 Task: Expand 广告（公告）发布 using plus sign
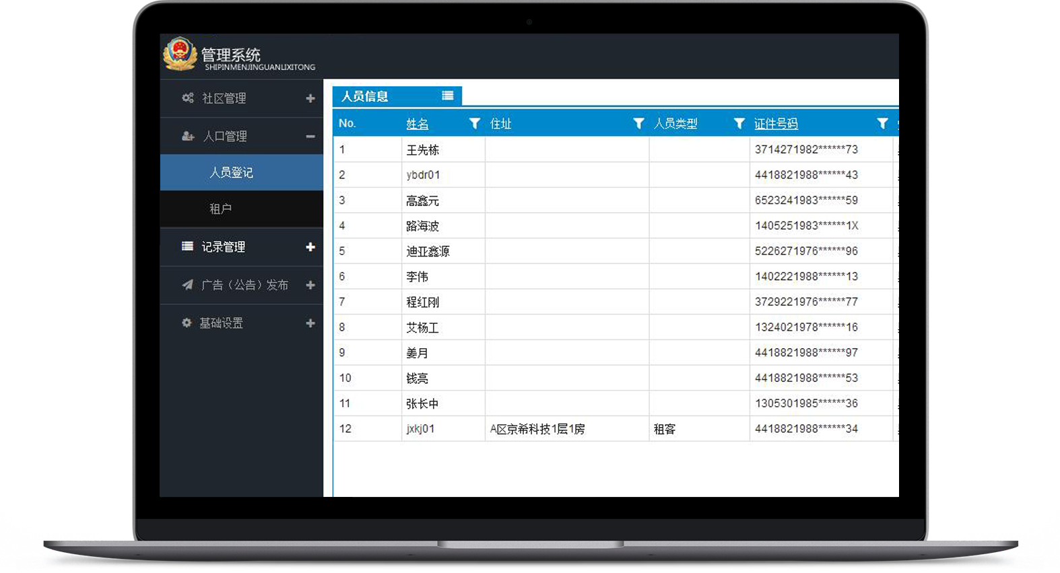(310, 285)
